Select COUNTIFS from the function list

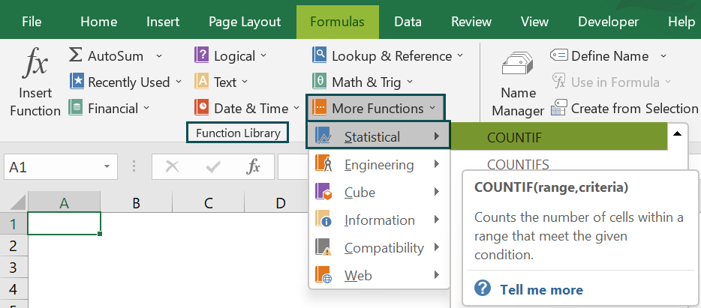point(518,164)
